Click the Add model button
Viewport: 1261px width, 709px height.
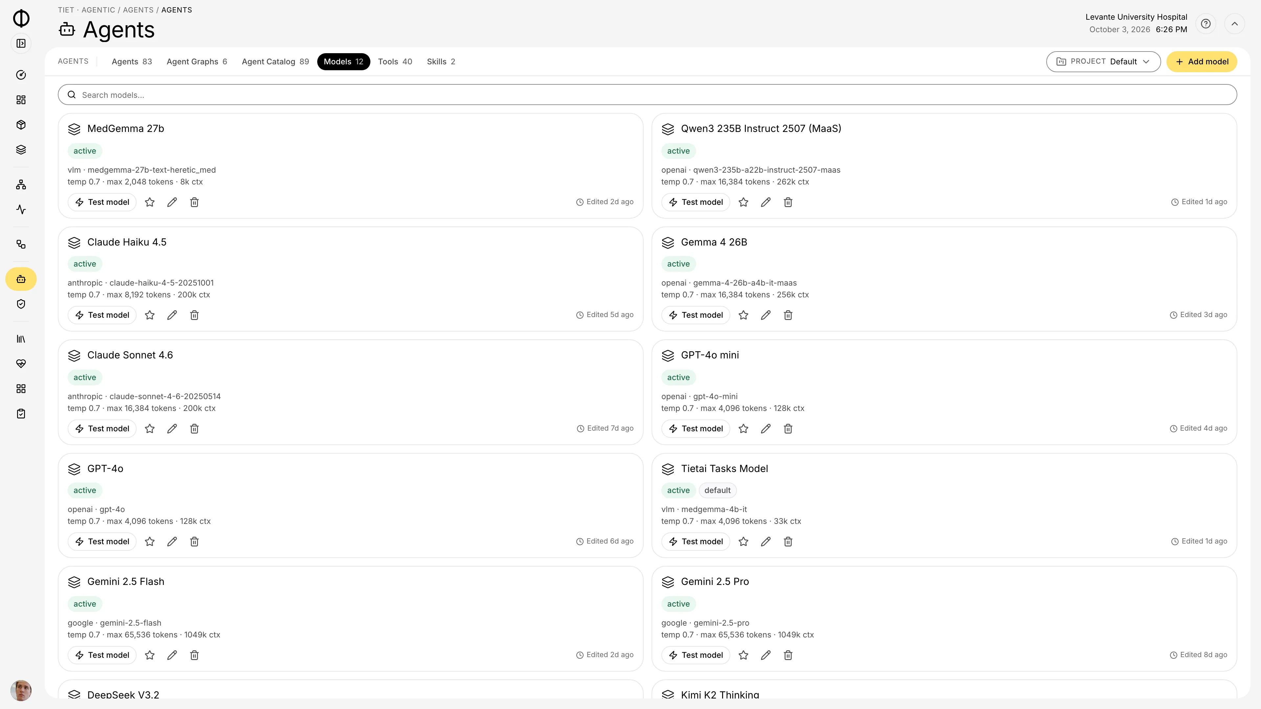tap(1202, 62)
